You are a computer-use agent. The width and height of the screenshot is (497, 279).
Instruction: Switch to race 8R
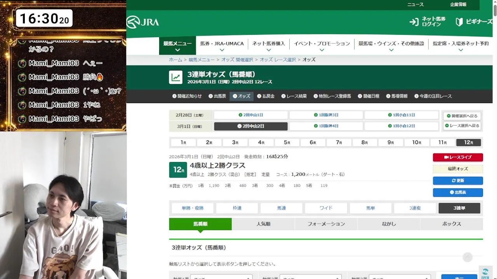point(365,143)
